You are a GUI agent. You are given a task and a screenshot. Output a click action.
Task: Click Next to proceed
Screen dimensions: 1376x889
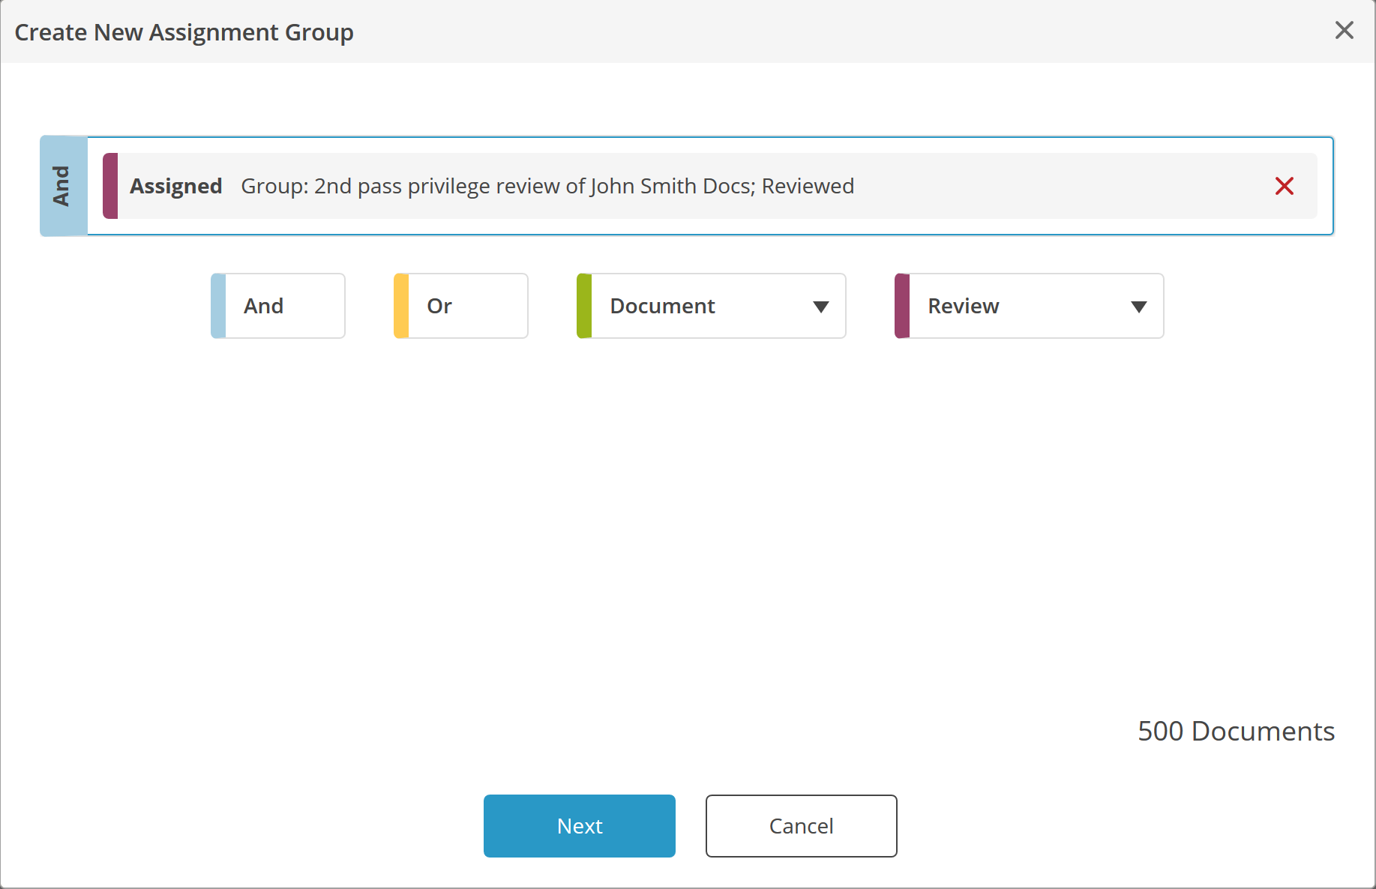579,825
